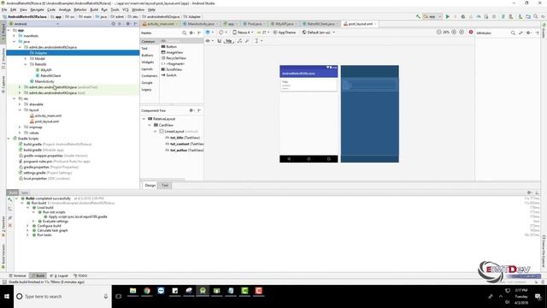This screenshot has height=308, width=547.
Task: Select AppTheme theme button
Action: (x=285, y=33)
